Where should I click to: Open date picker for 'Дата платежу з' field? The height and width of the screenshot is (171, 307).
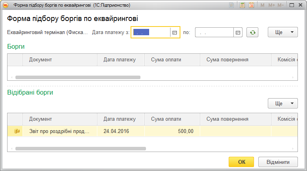[174, 32]
